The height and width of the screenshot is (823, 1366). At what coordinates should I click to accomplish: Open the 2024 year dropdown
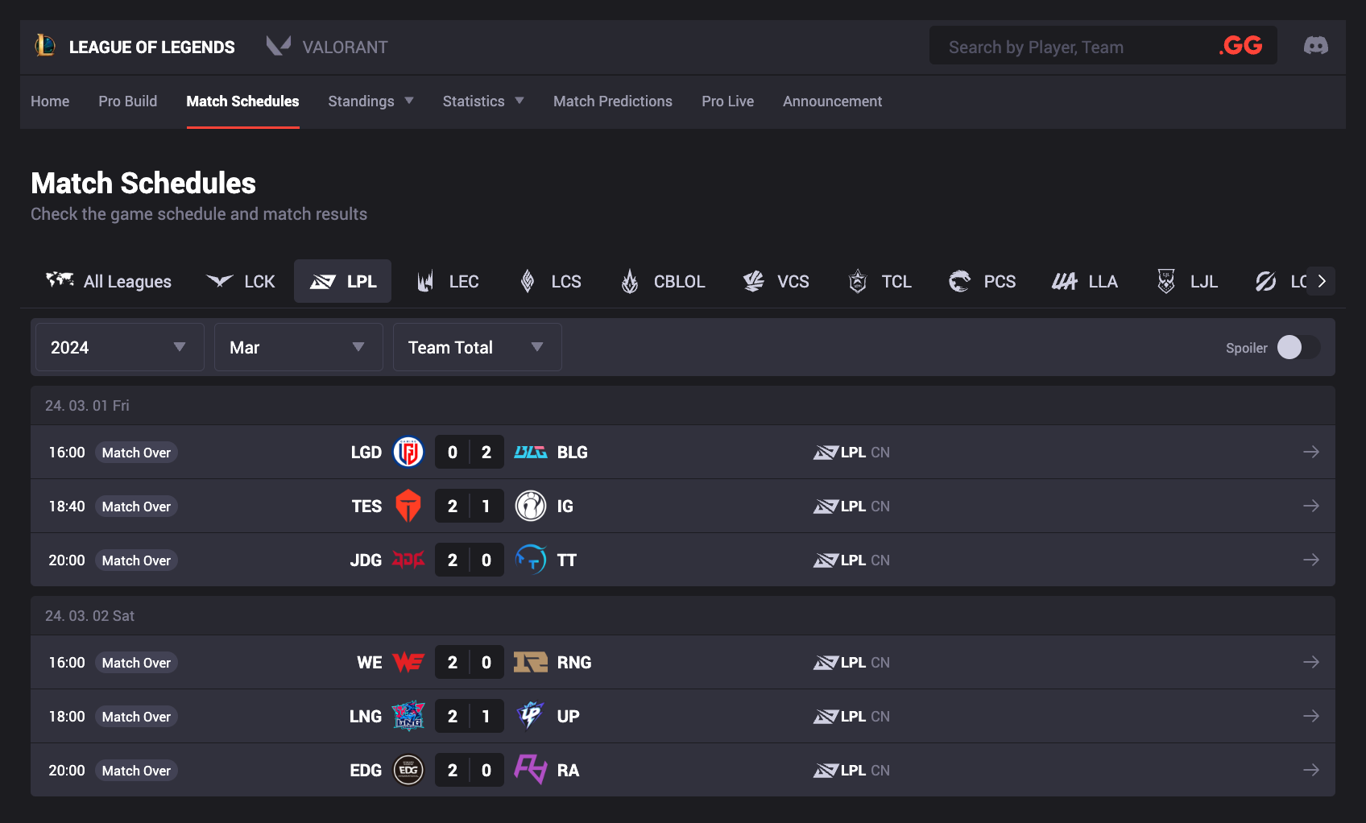pyautogui.click(x=119, y=347)
